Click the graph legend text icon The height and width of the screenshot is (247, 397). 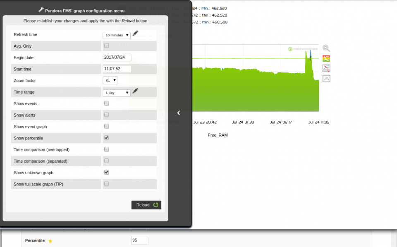[x=326, y=78]
